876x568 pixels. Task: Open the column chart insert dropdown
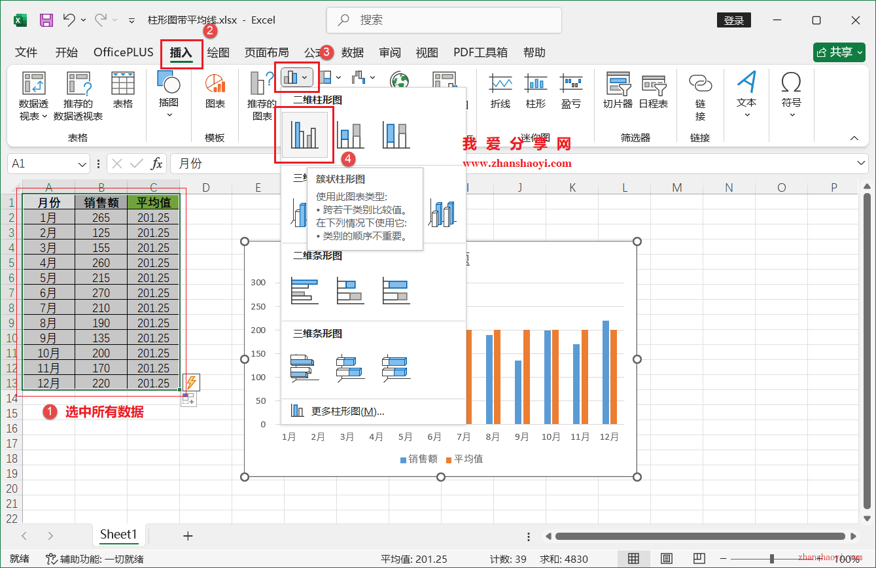(297, 77)
